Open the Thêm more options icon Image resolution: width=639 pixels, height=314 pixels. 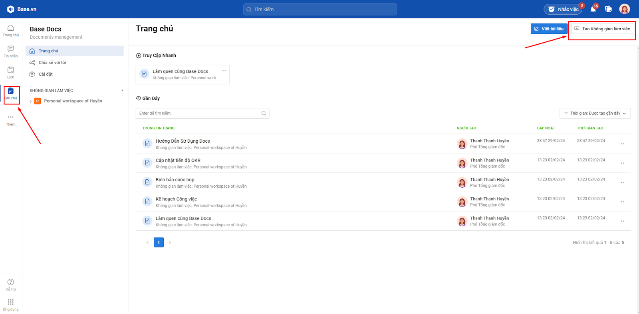[x=11, y=120]
